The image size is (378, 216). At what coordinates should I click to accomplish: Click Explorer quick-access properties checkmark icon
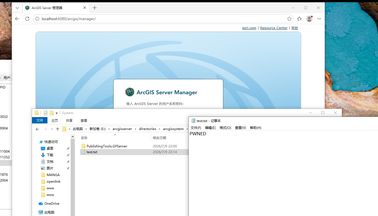46,113
